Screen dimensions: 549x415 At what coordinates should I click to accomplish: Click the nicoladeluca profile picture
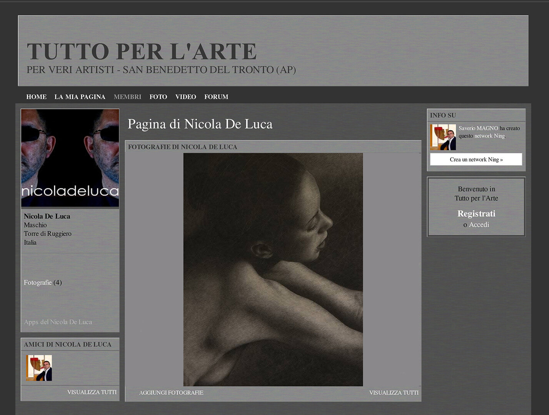point(70,158)
